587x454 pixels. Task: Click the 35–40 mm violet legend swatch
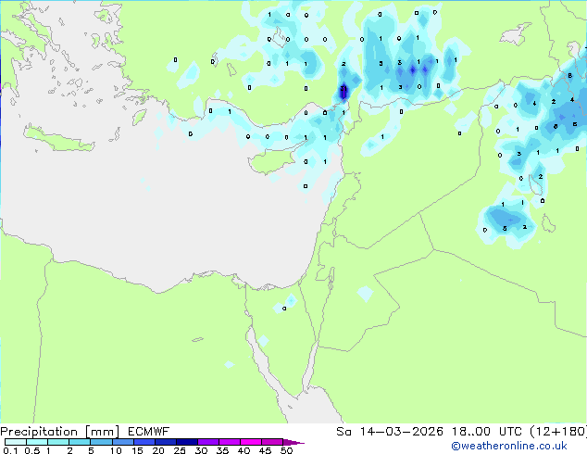(x=229, y=442)
